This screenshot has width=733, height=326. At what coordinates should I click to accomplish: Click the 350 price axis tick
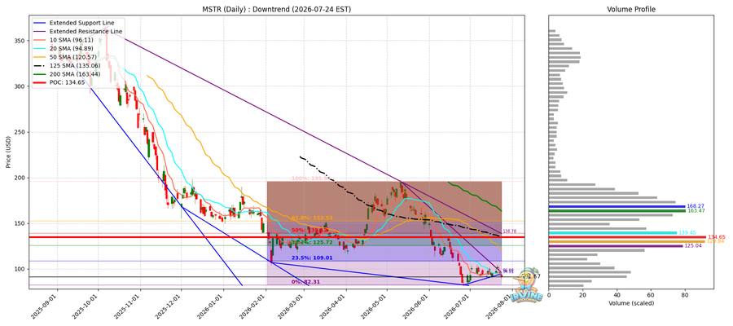coord(20,42)
